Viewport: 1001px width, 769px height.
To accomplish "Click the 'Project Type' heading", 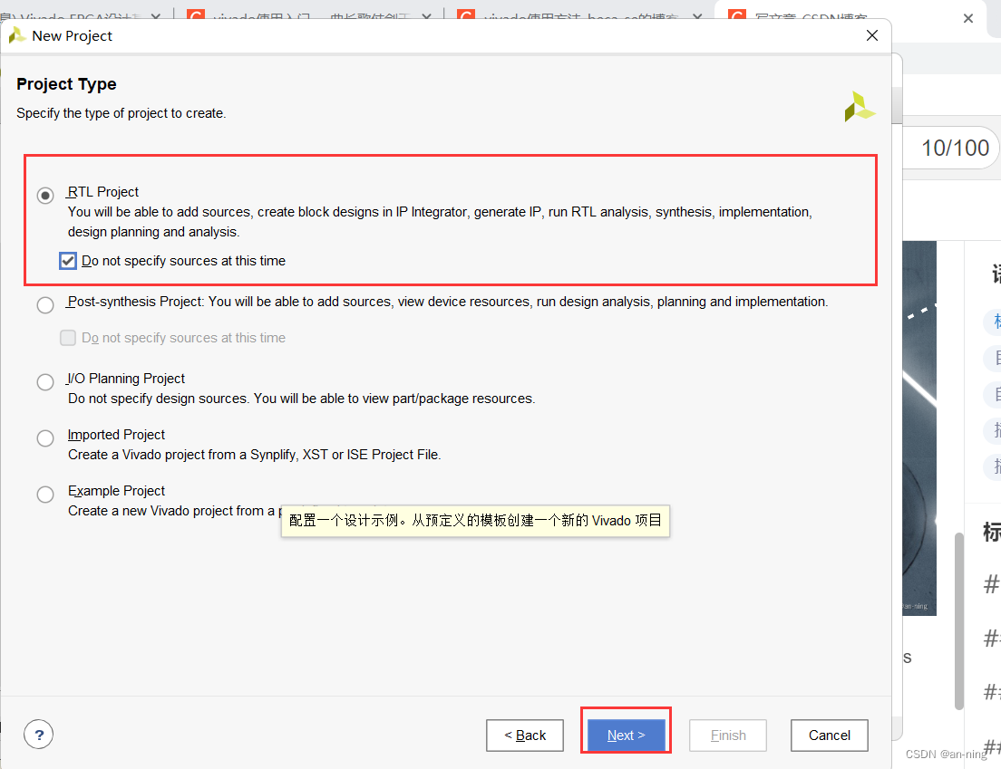I will 66,84.
